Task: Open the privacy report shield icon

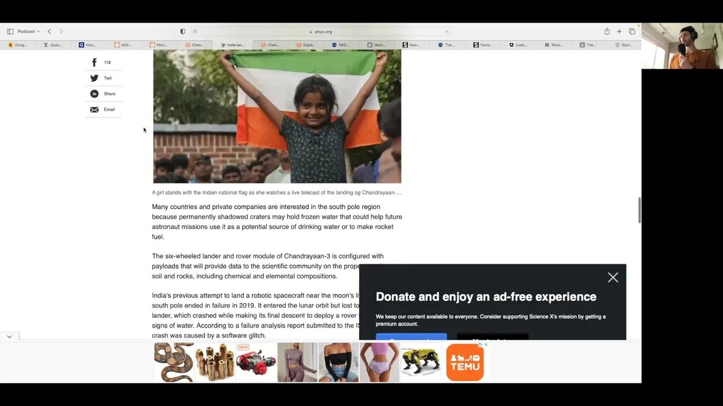Action: (182, 32)
